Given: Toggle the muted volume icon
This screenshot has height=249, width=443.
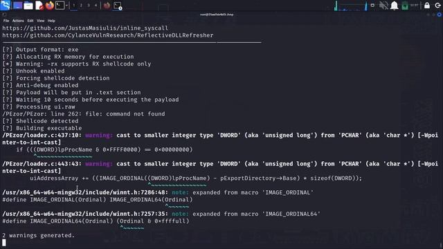Looking at the screenshot, I should click(x=383, y=6).
